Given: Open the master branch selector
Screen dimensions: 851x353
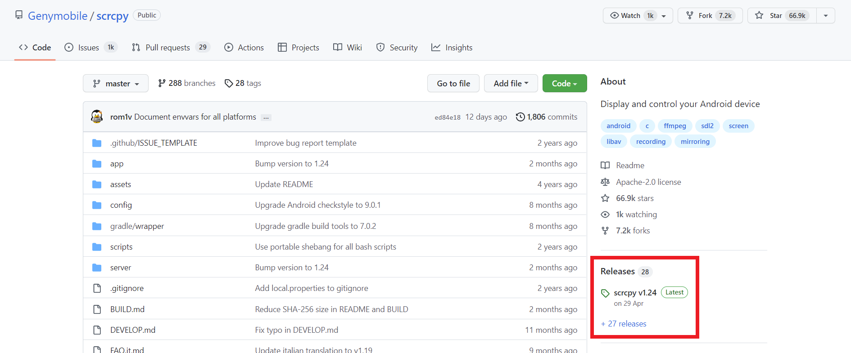Looking at the screenshot, I should (x=116, y=83).
